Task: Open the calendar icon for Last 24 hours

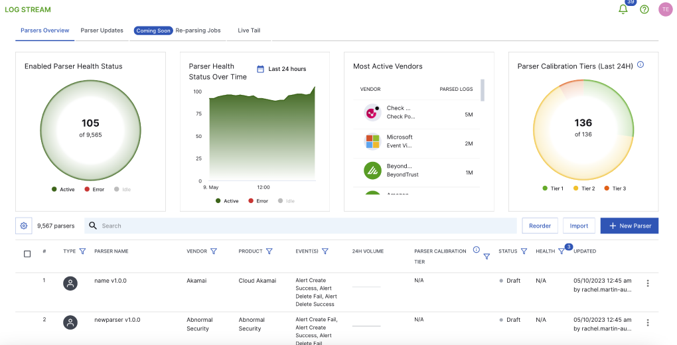Action: [260, 69]
